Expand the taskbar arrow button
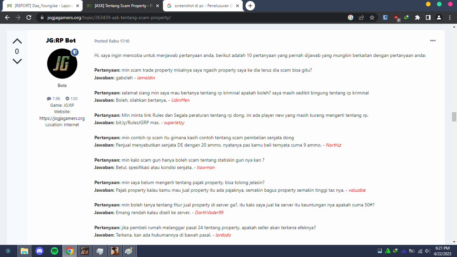457x257 pixels. (x=8, y=251)
